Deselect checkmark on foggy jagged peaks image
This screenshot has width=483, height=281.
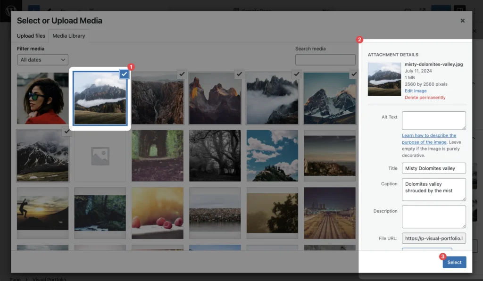tap(297, 74)
